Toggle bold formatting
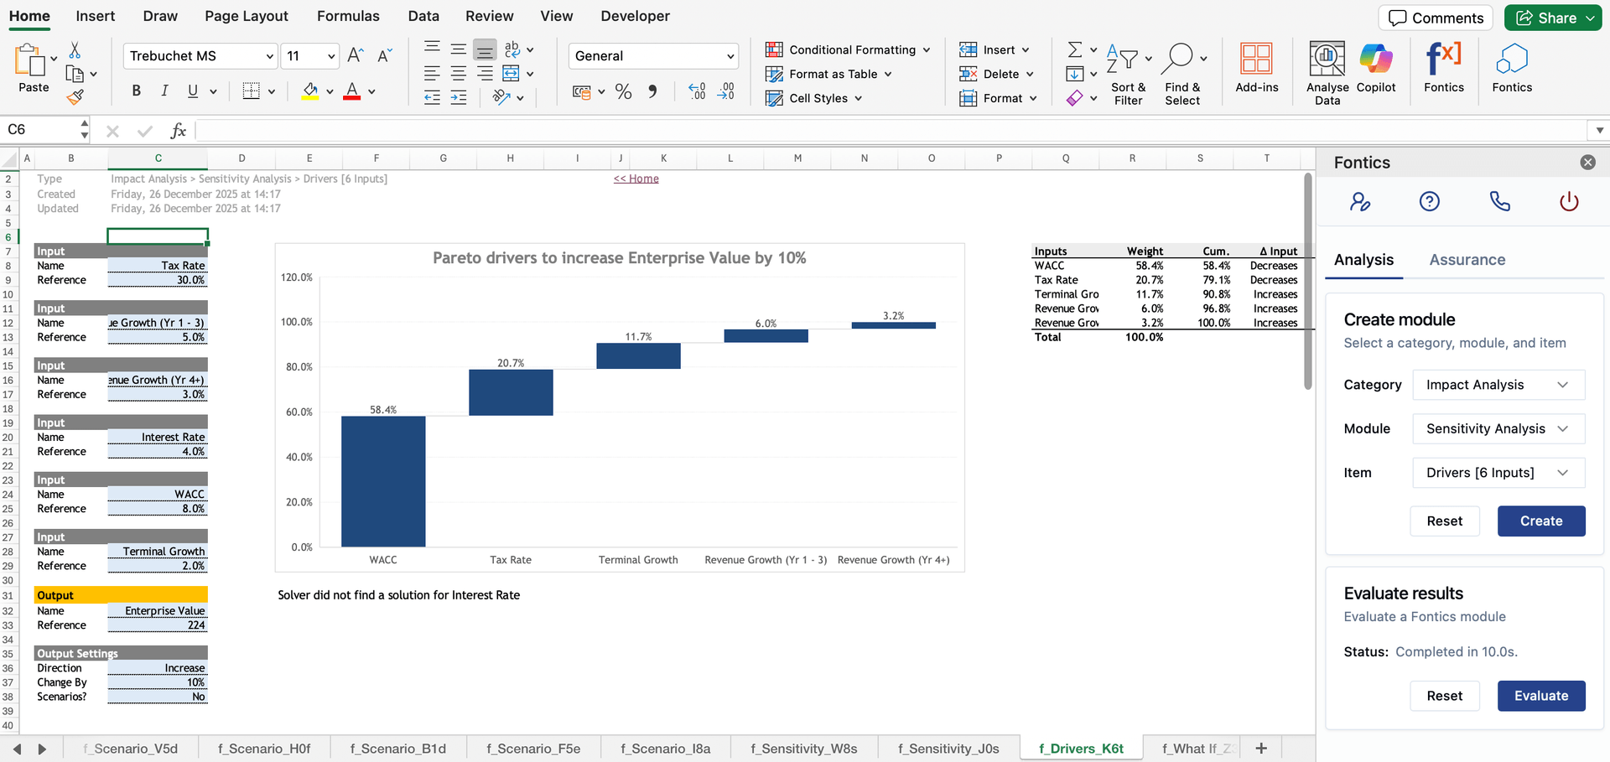The image size is (1610, 762). [x=136, y=91]
